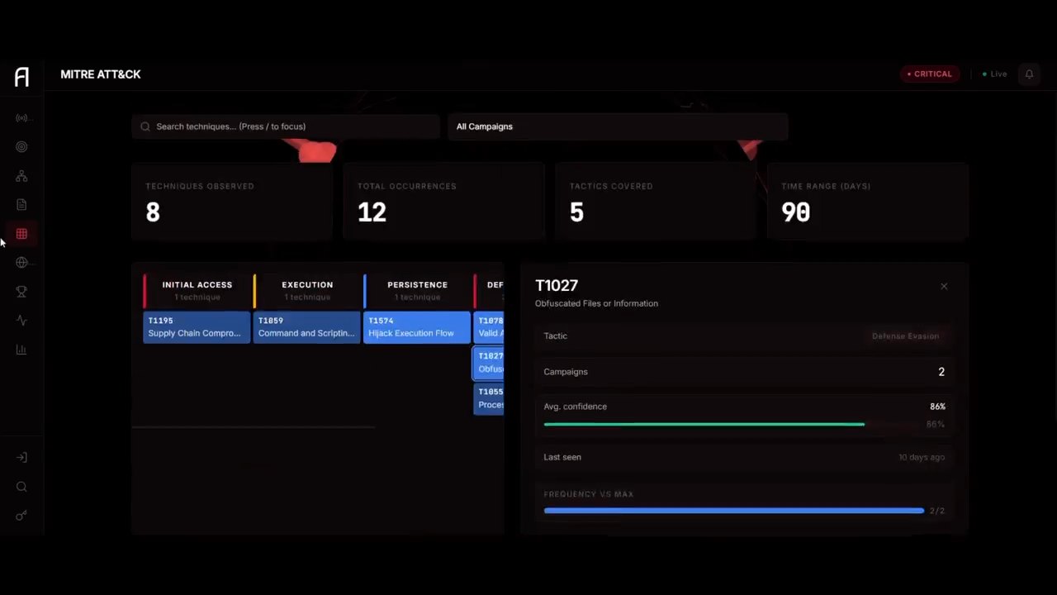
Task: Open the bar chart sidebar icon
Action: [21, 350]
